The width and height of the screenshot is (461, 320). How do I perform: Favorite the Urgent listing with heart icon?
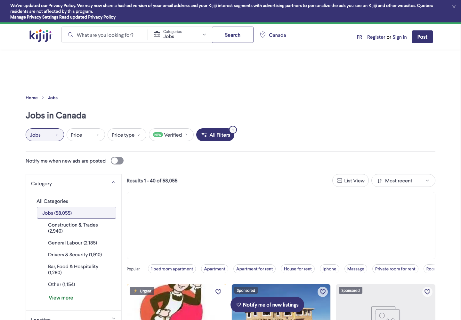(x=218, y=292)
